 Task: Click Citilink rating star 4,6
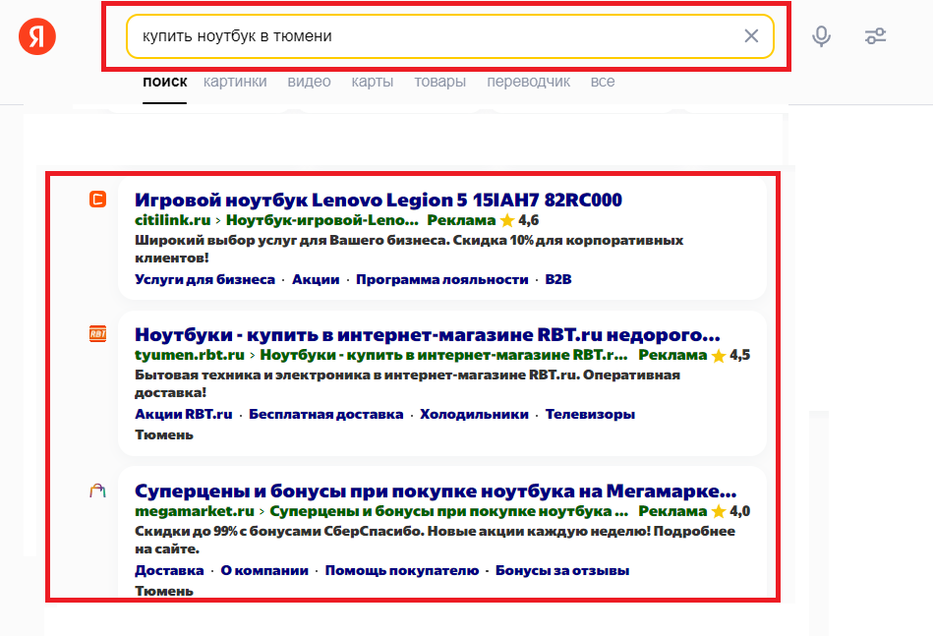(x=507, y=221)
